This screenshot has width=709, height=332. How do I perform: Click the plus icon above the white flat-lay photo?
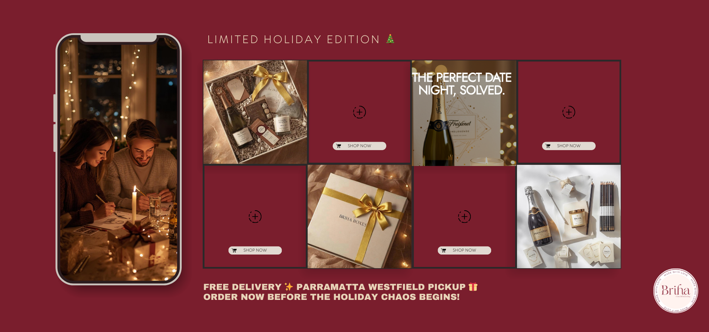569,112
